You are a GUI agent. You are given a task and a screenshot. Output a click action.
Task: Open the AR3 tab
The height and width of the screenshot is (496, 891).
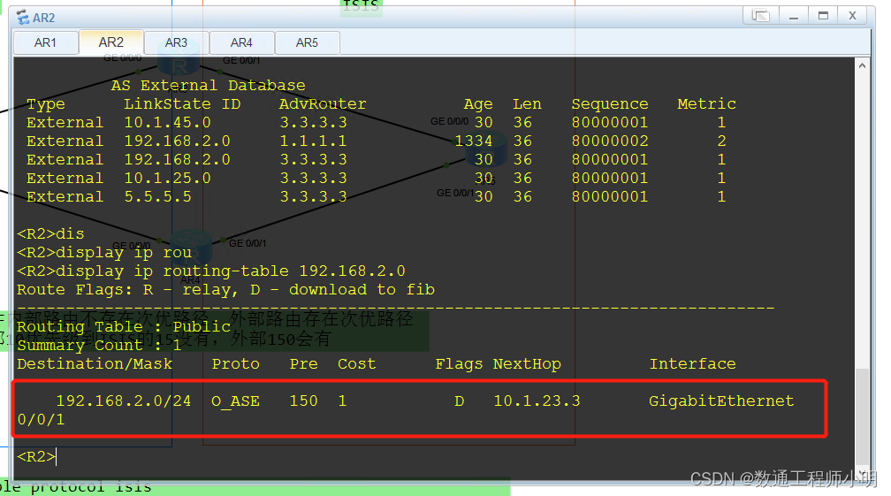point(176,42)
